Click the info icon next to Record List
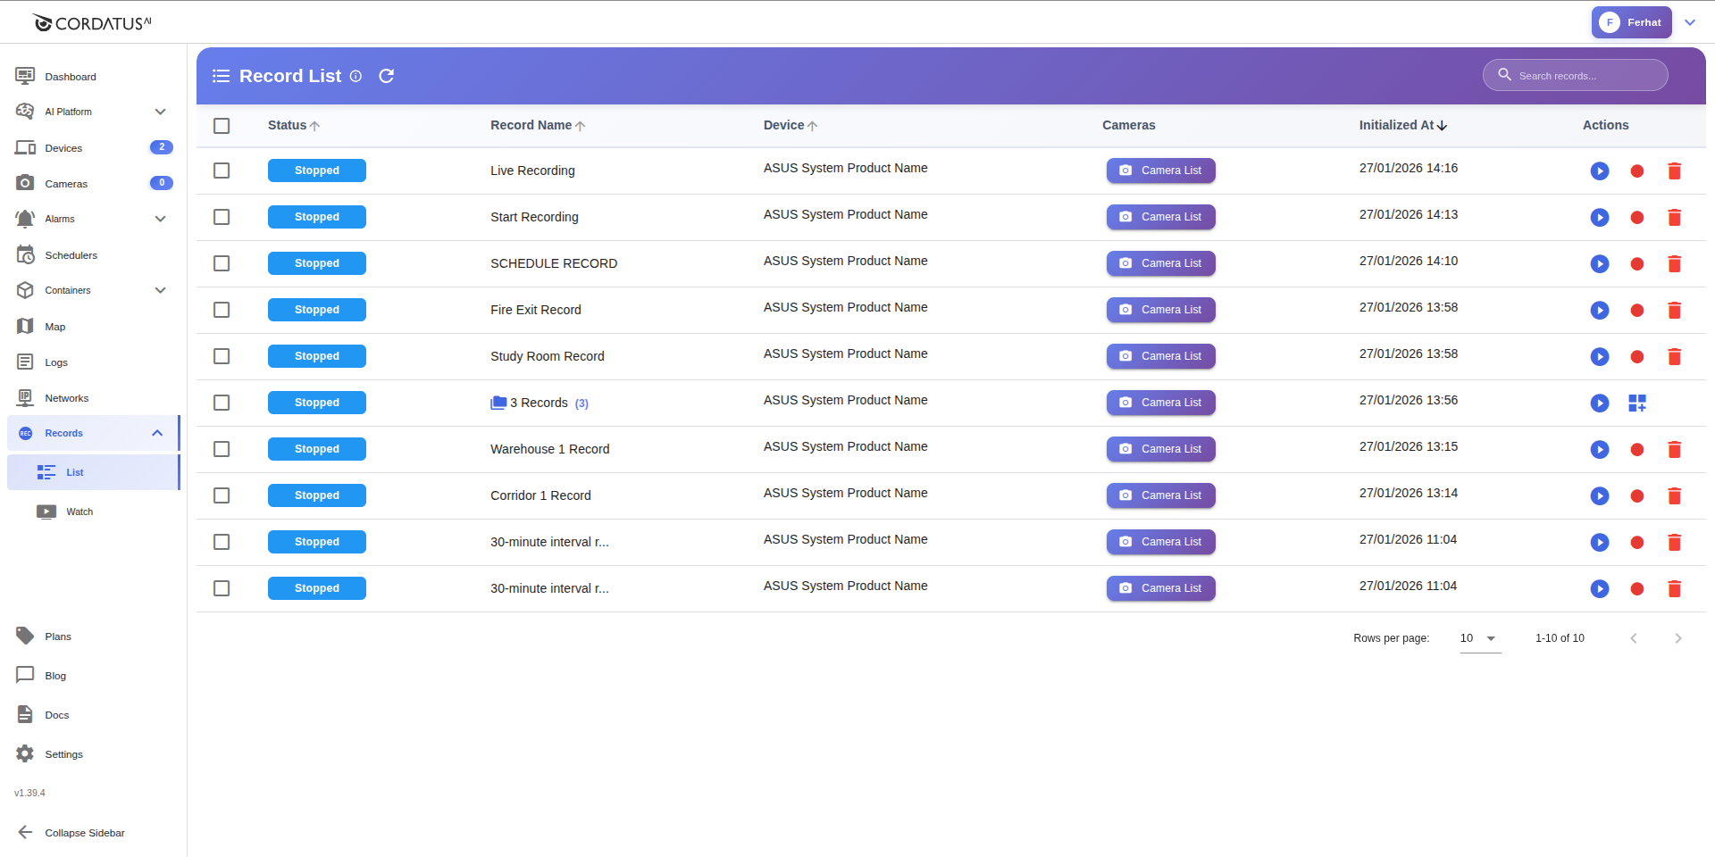Image resolution: width=1715 pixels, height=857 pixels. point(356,76)
